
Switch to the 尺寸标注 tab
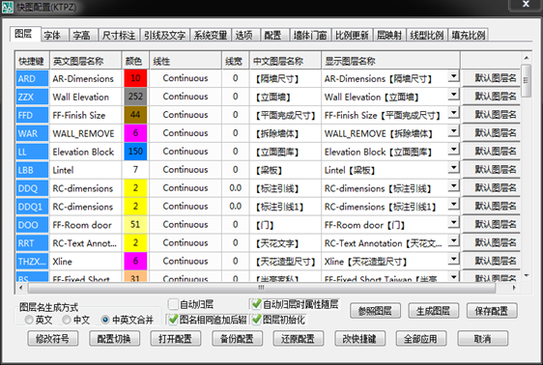119,36
